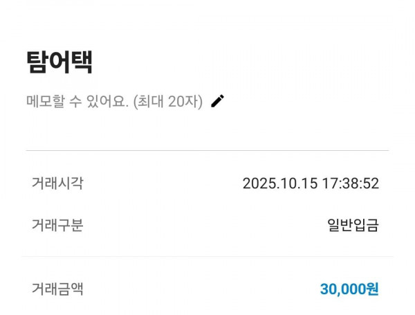The height and width of the screenshot is (315, 415).
Task: Click the divider line above "거래금액"
Action: pos(207,257)
